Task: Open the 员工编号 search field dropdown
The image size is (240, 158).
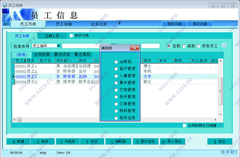Action: (59, 46)
